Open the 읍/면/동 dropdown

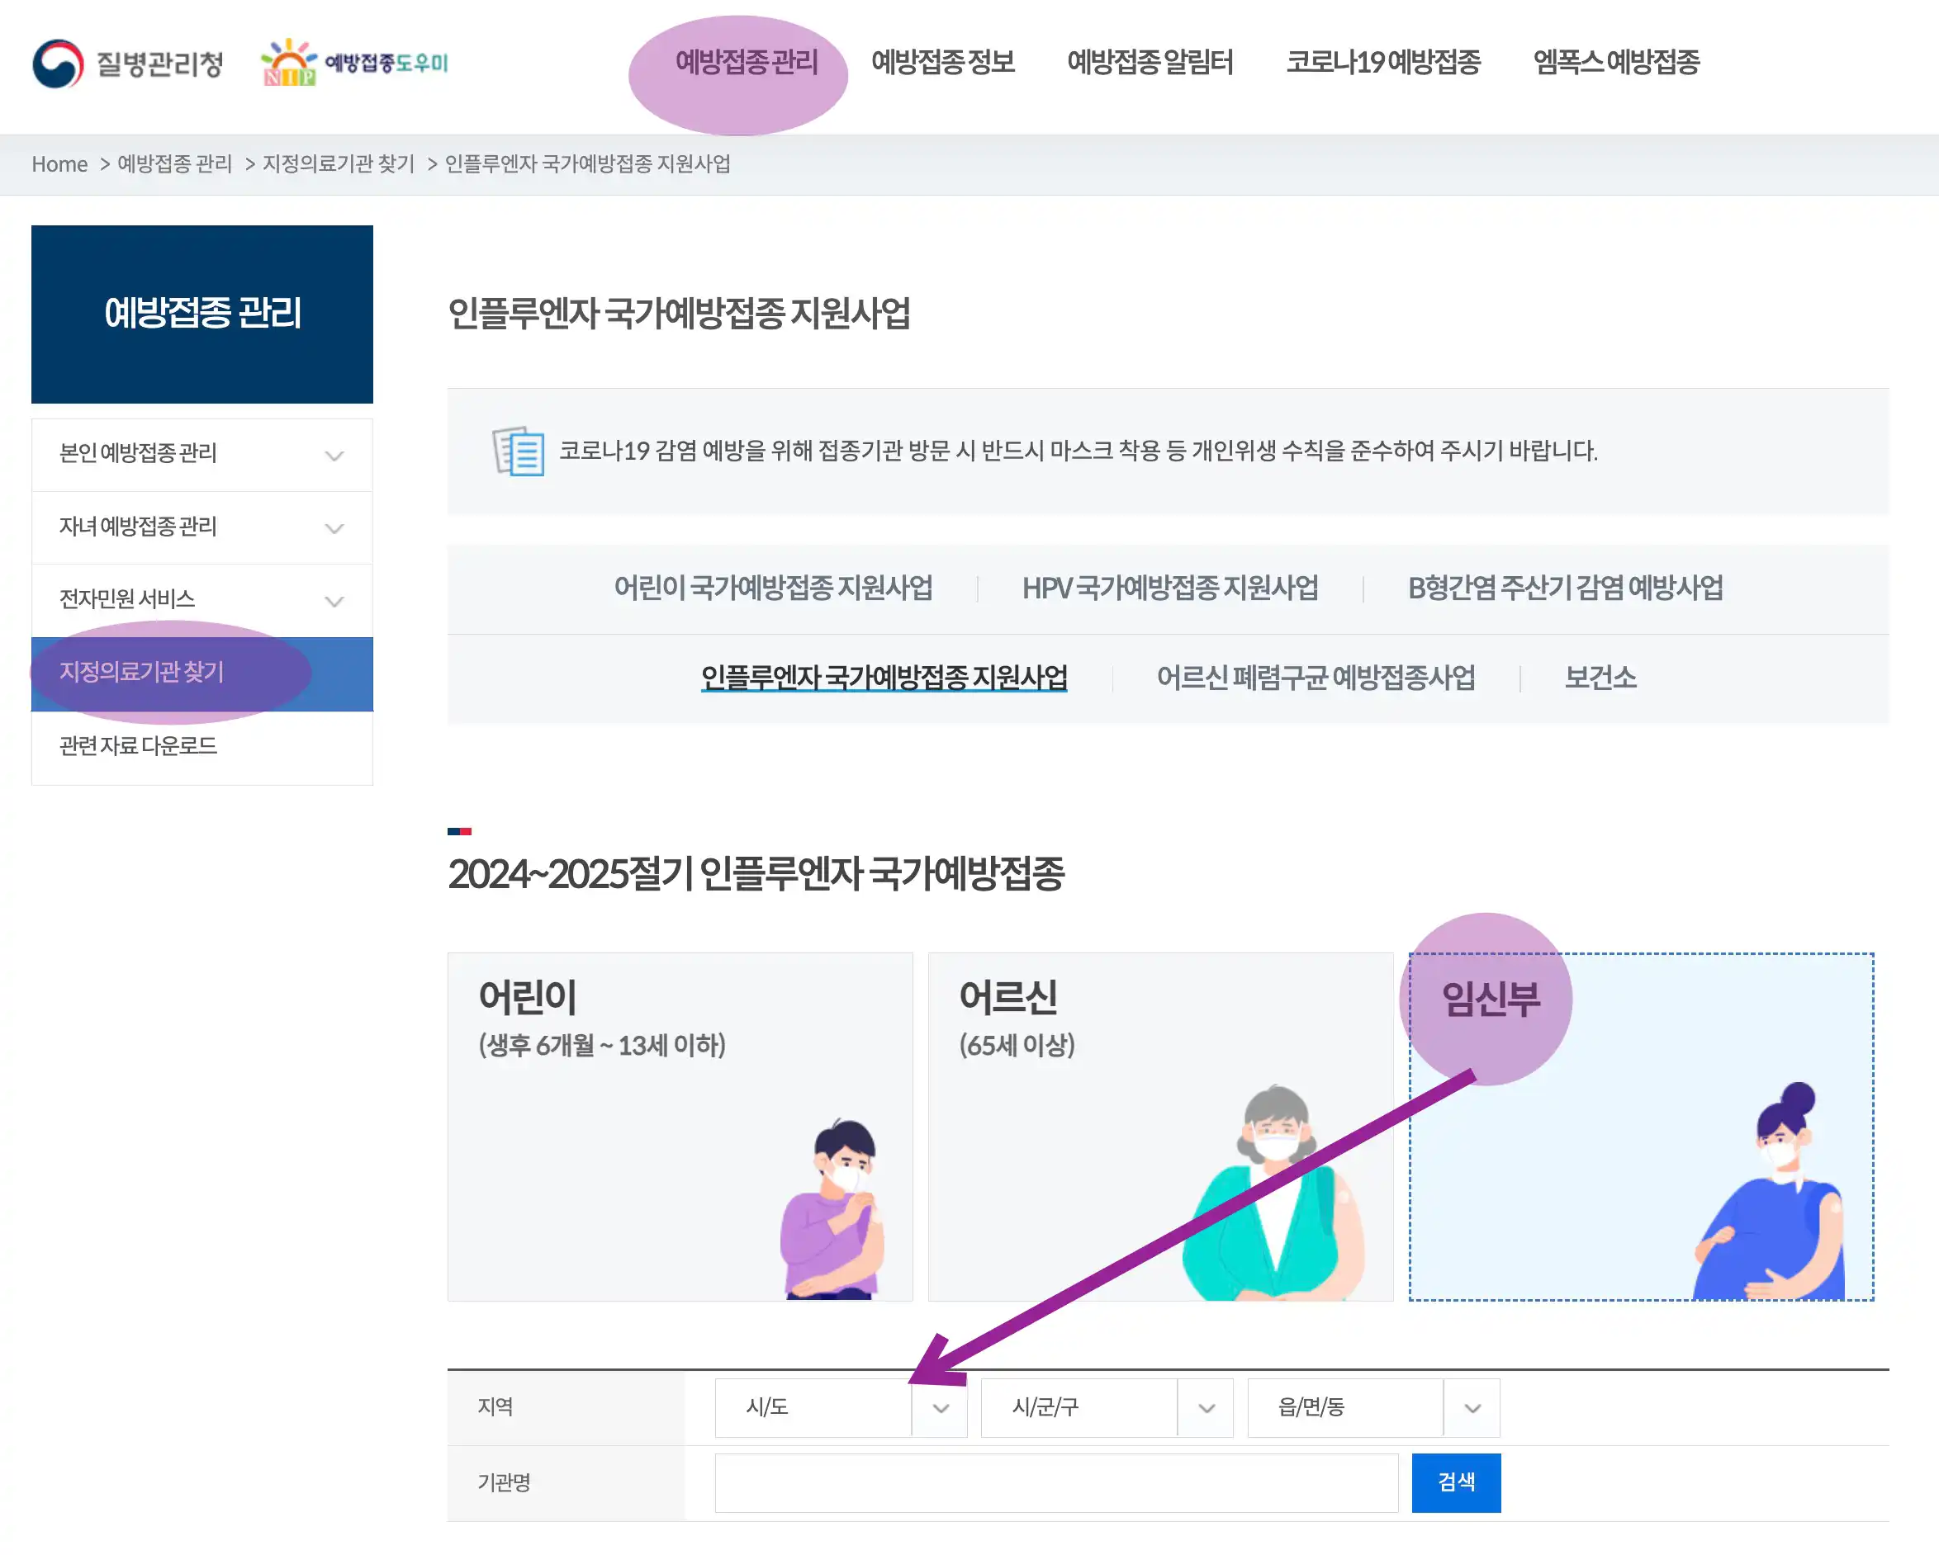(1372, 1407)
